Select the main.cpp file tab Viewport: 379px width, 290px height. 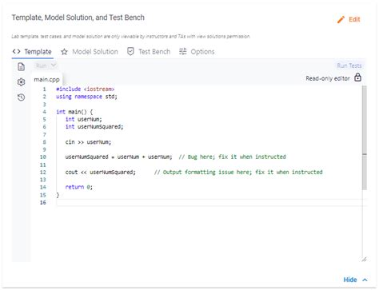[46, 79]
